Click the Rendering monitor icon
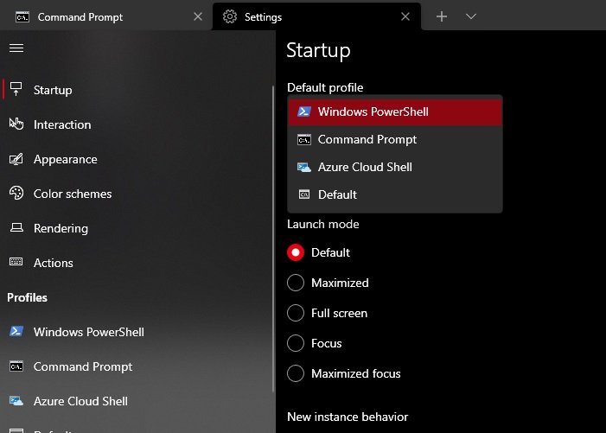Viewport: 606px width, 433px height. pyautogui.click(x=16, y=228)
